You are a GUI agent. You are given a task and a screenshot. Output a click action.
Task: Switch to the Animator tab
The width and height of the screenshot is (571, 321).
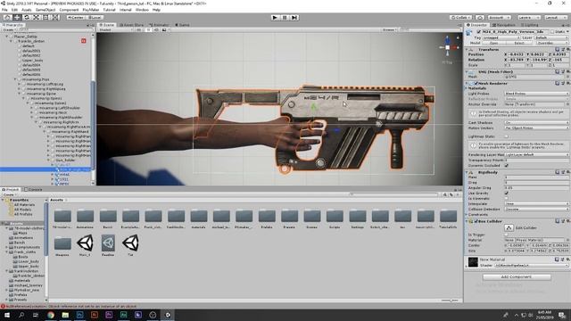[x=159, y=25]
